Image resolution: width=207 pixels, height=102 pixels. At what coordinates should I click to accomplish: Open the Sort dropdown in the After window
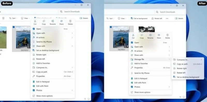pos(110,18)
